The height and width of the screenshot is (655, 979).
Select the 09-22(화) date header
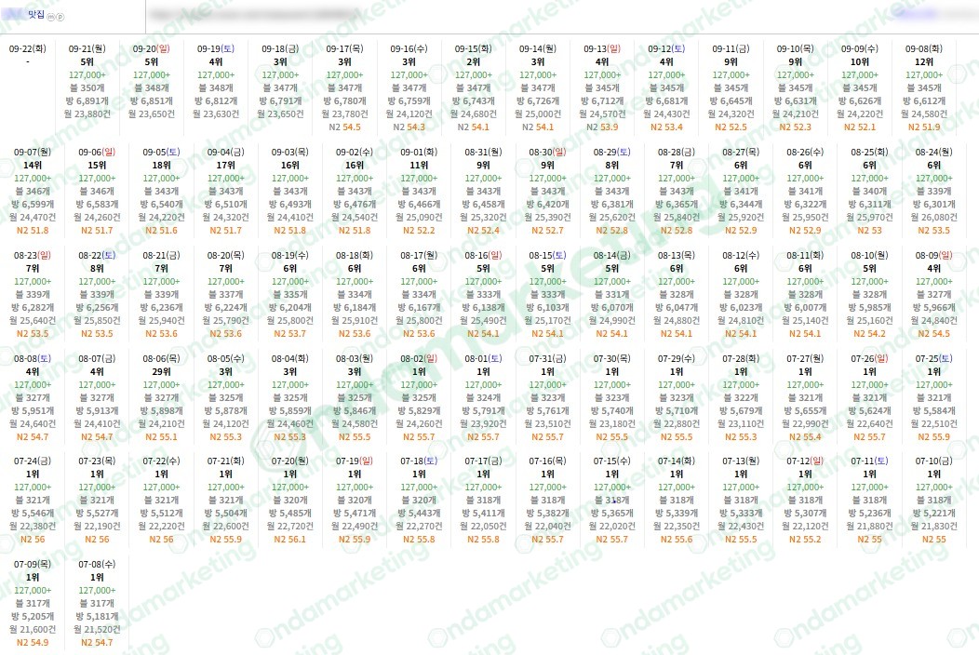[x=28, y=48]
